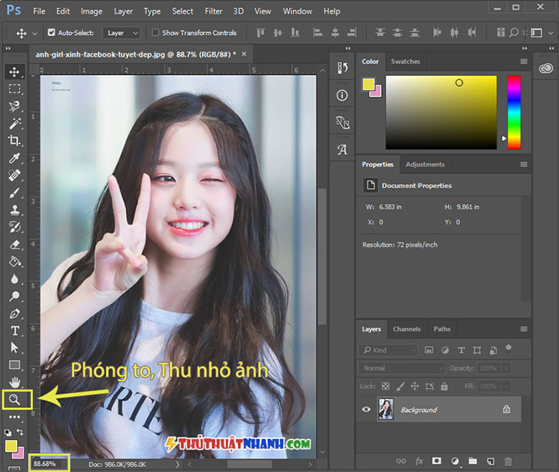Viewport: 559px width, 472px height.
Task: Switch to the Channels tab
Action: (x=406, y=329)
